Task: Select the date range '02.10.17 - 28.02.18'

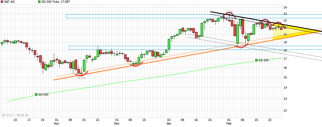Action: click(x=15, y=115)
